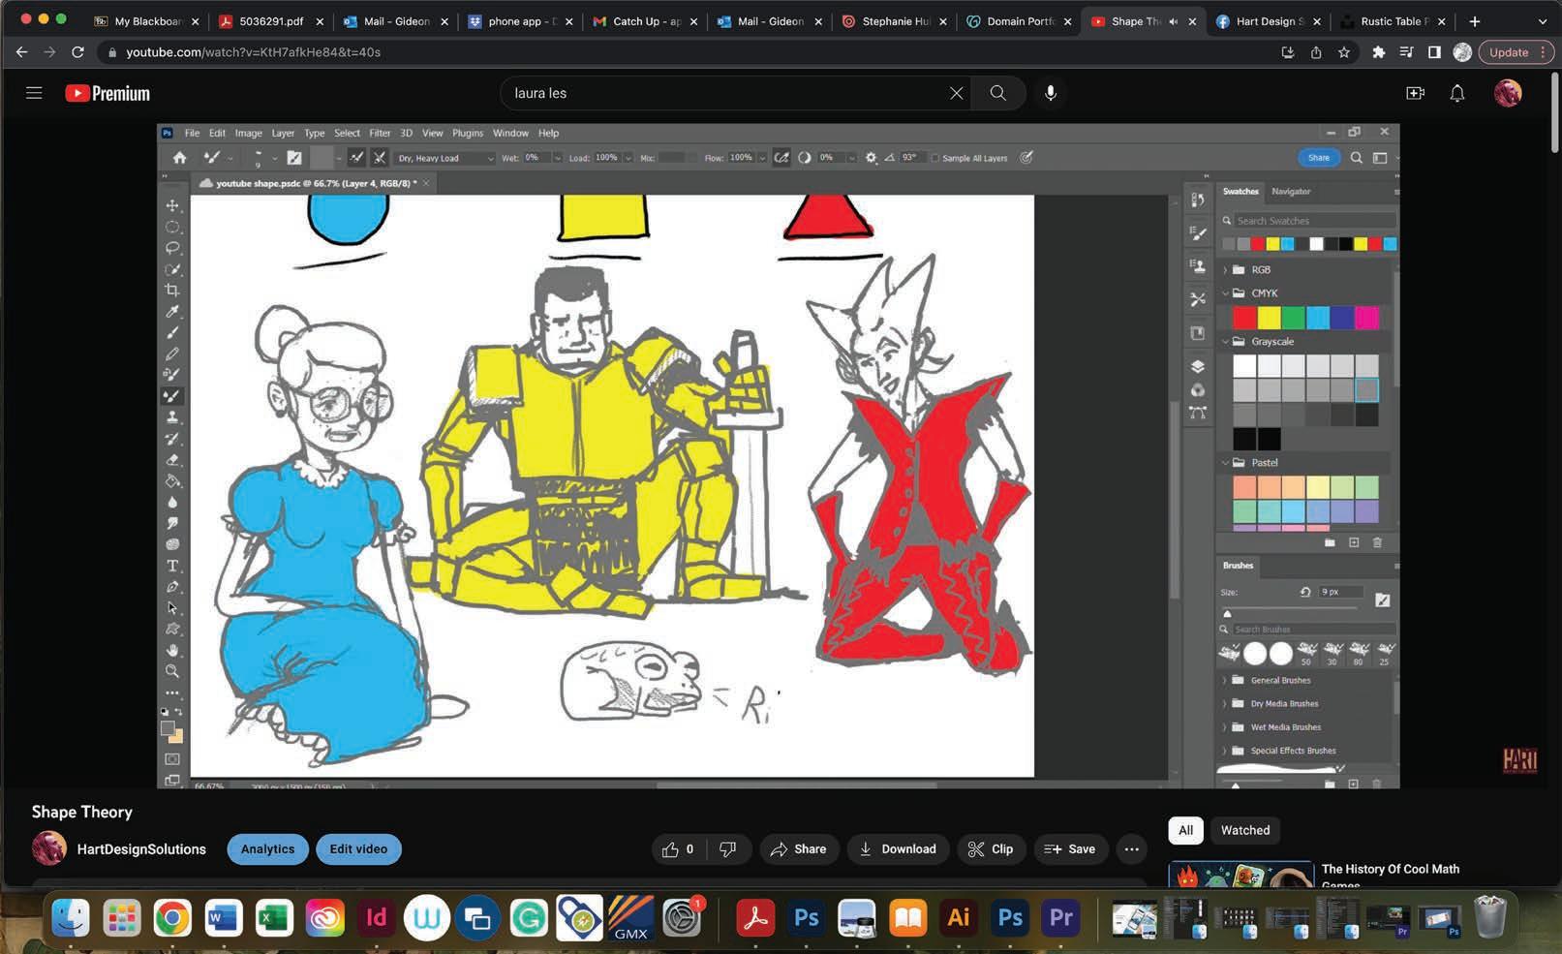Select the Pen tool
This screenshot has height=954, width=1562.
pos(172,587)
